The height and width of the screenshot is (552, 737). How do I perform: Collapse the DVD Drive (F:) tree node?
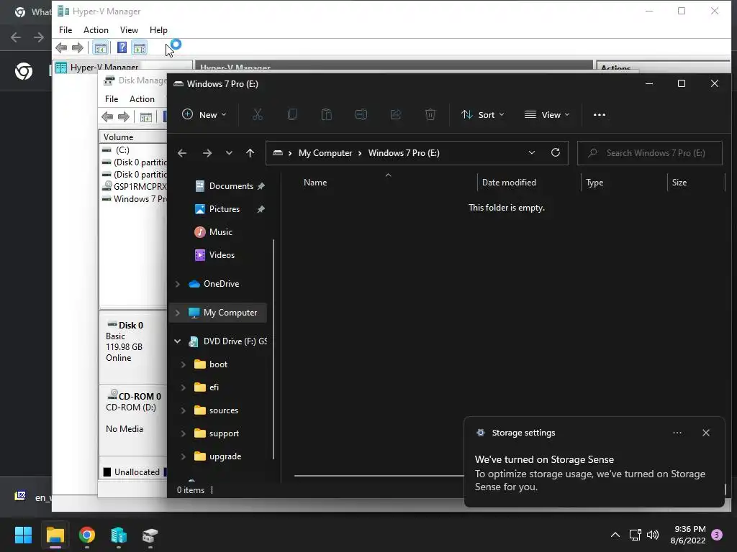point(178,341)
